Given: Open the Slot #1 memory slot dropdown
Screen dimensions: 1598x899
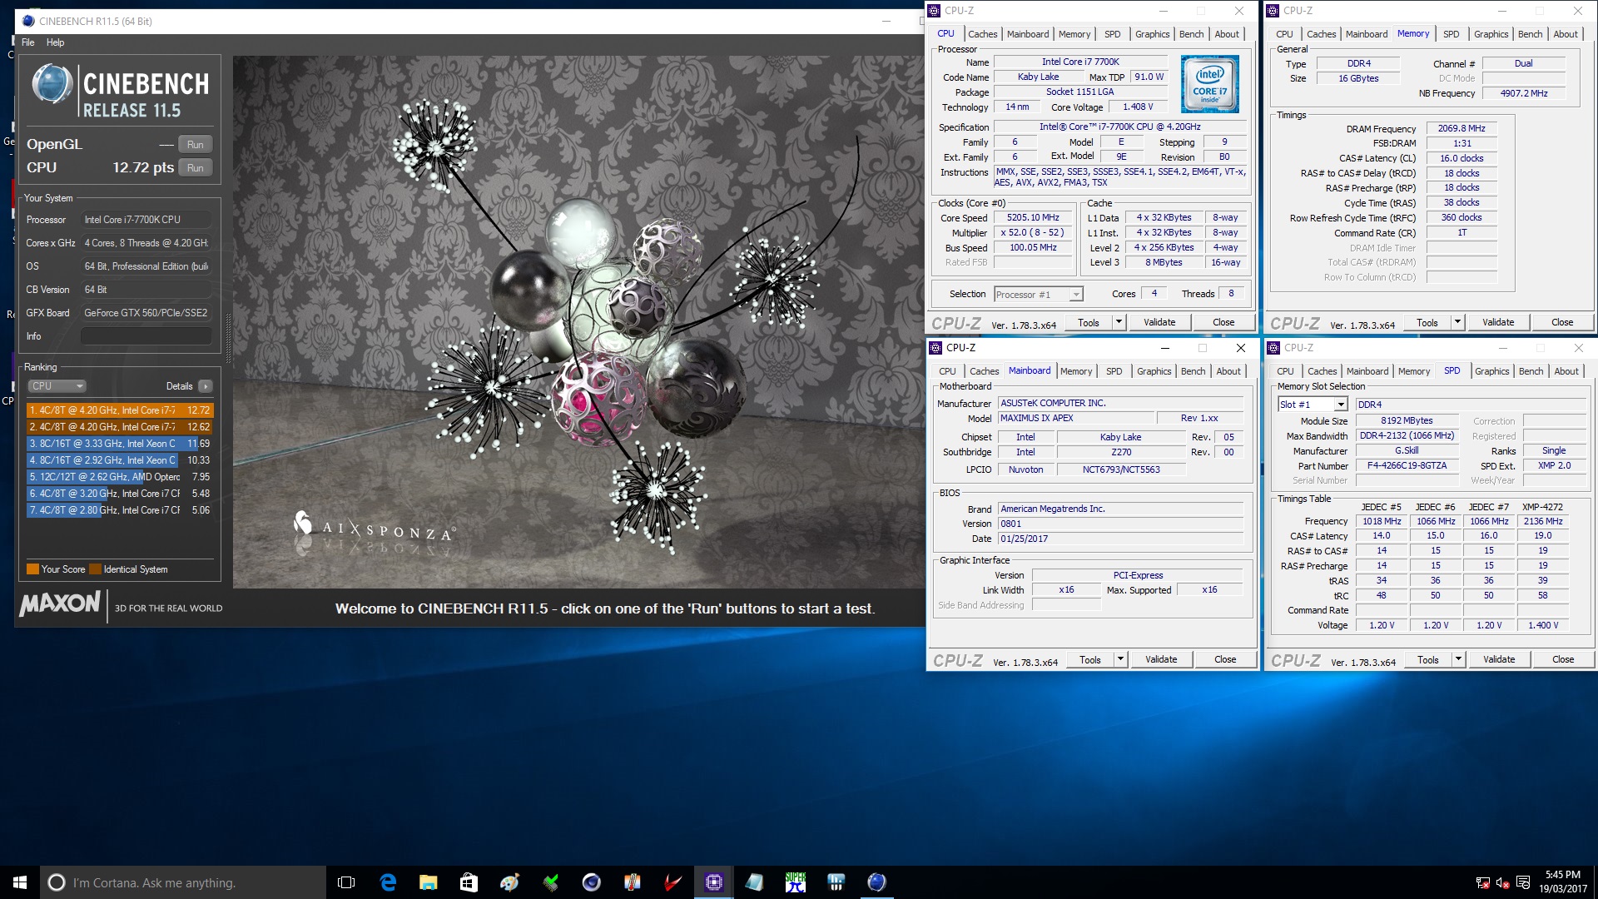Looking at the screenshot, I should click(x=1313, y=405).
